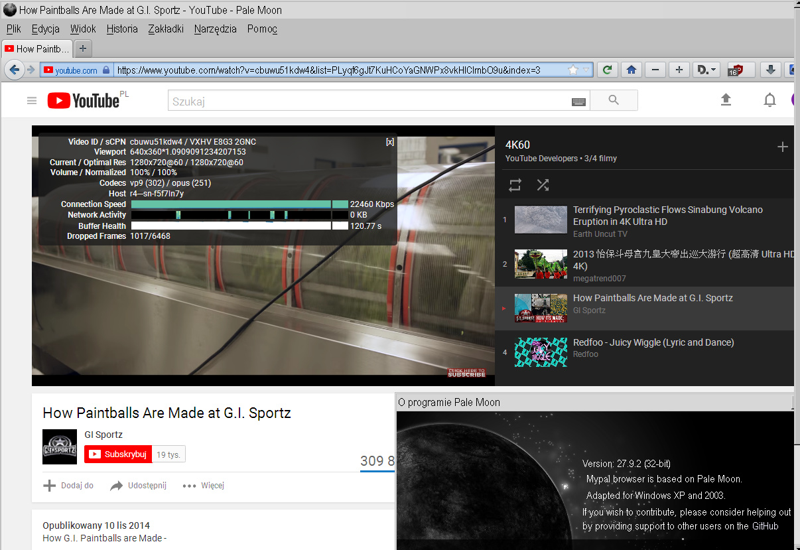The image size is (800, 550).
Task: Subscribe with the red Subskrybuj button
Action: 118,454
